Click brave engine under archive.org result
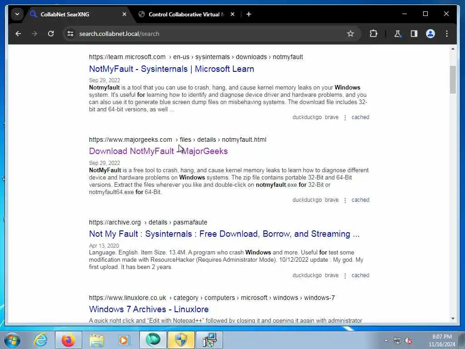Screen dimensions: 465x349 coord(331,275)
